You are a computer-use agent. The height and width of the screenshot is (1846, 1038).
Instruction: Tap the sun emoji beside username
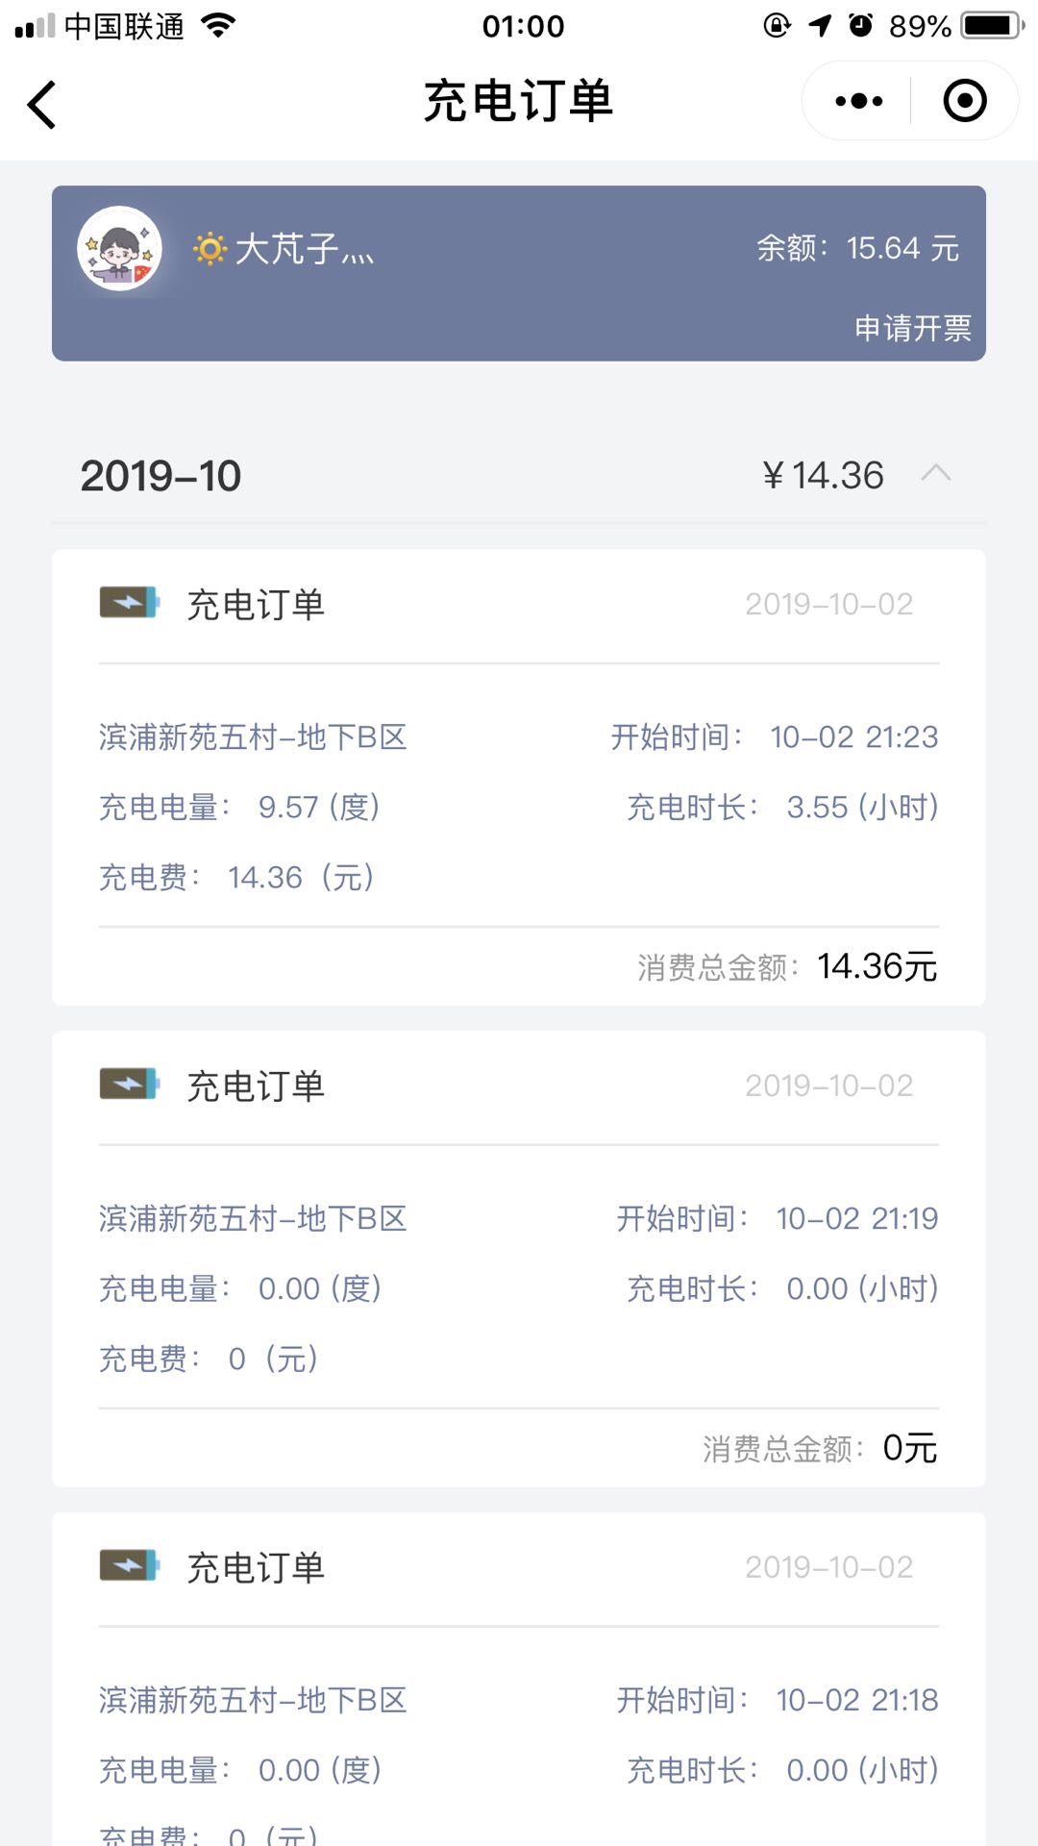point(210,249)
